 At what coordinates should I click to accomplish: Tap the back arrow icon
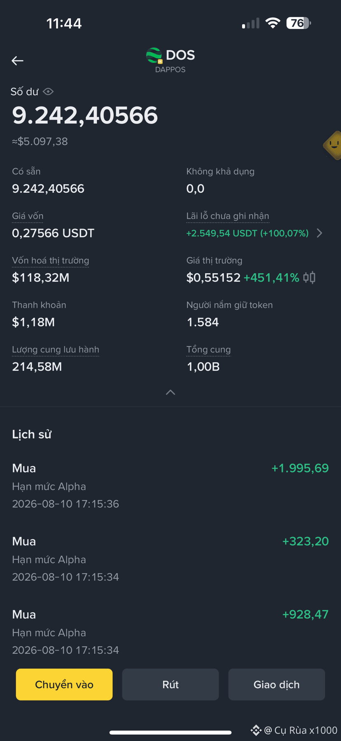coord(17,61)
